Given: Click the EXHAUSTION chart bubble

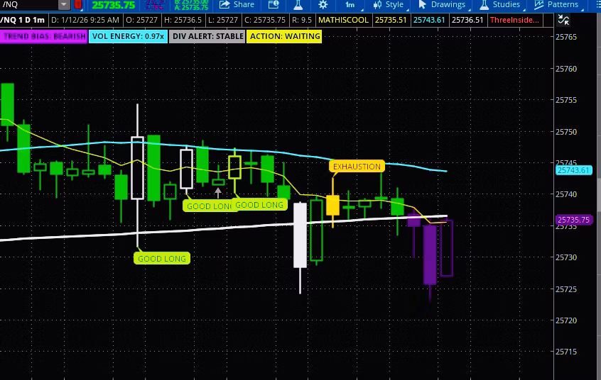Looking at the screenshot, I should tap(357, 167).
